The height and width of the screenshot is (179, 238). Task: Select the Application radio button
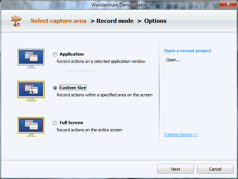(x=55, y=54)
